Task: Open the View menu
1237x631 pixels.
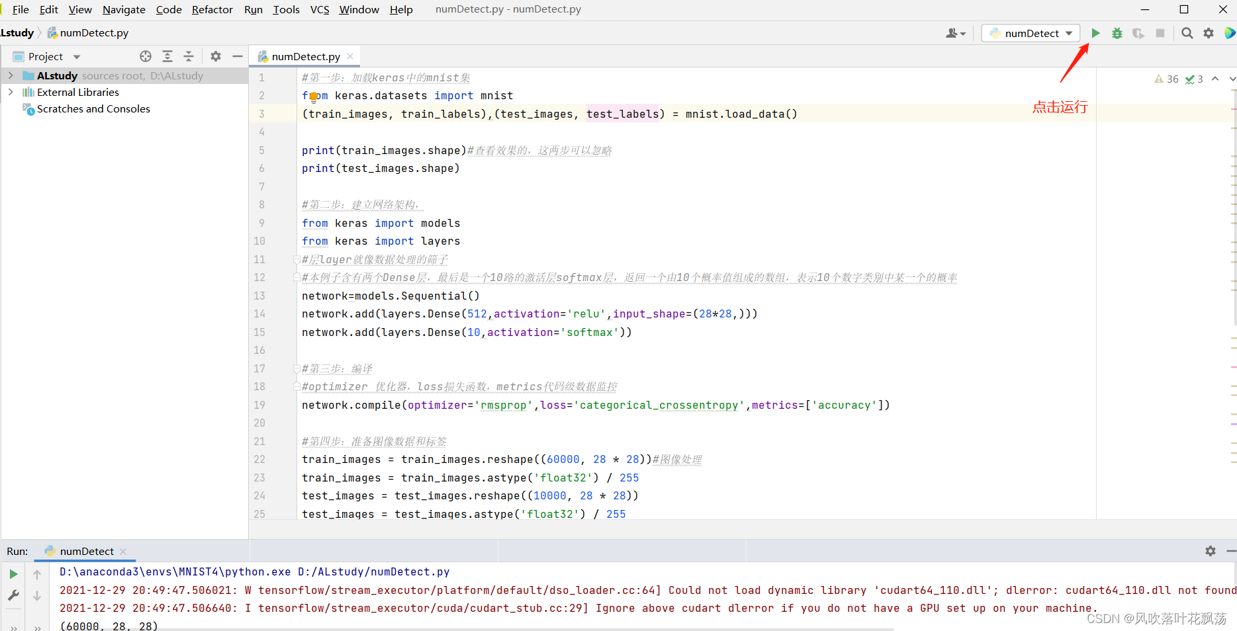Action: (x=80, y=9)
